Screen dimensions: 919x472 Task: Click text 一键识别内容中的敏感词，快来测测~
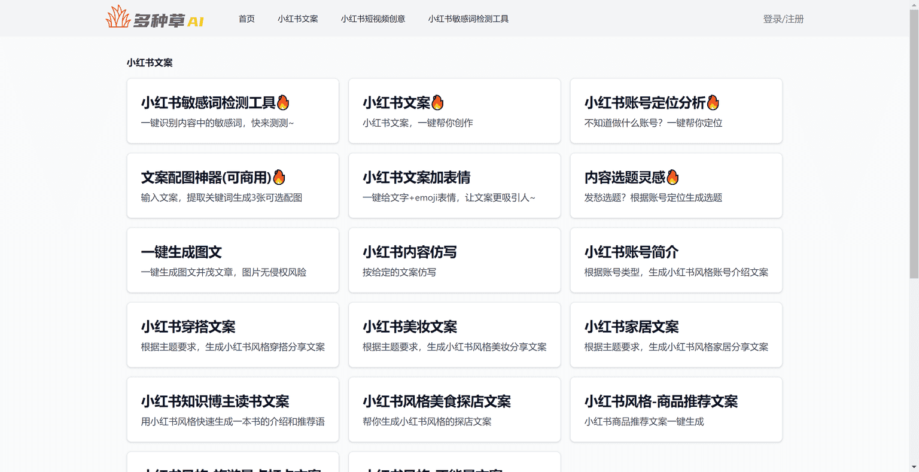click(x=217, y=123)
